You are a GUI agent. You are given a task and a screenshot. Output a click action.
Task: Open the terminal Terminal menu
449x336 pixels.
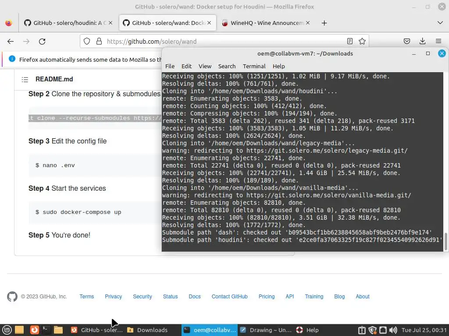[x=254, y=66]
